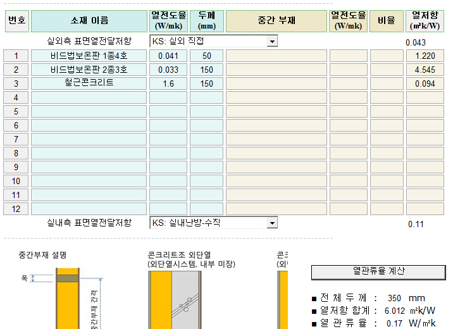Click the 소재 이름 column header

(89, 21)
